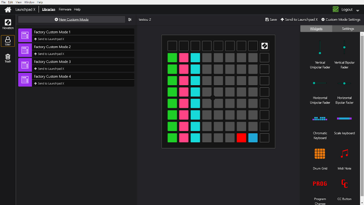Switch to the Librarian tab

pos(48,9)
